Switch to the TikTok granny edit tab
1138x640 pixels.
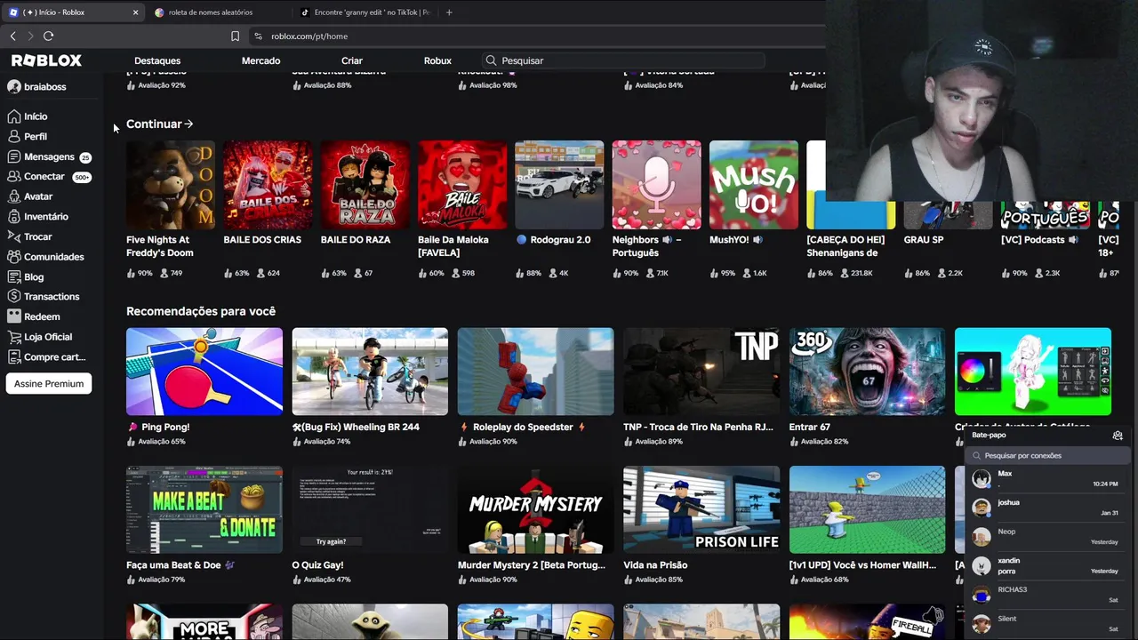point(365,12)
